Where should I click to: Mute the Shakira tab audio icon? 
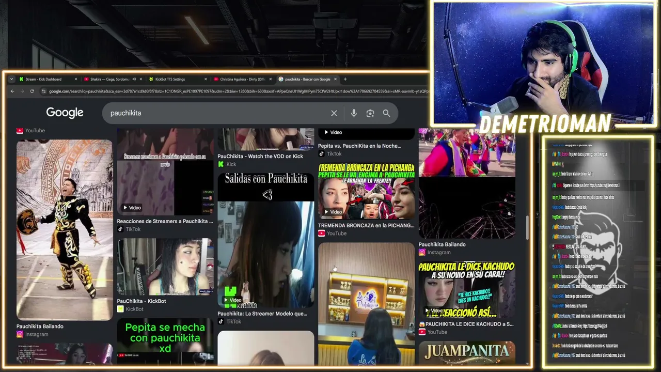coord(134,79)
